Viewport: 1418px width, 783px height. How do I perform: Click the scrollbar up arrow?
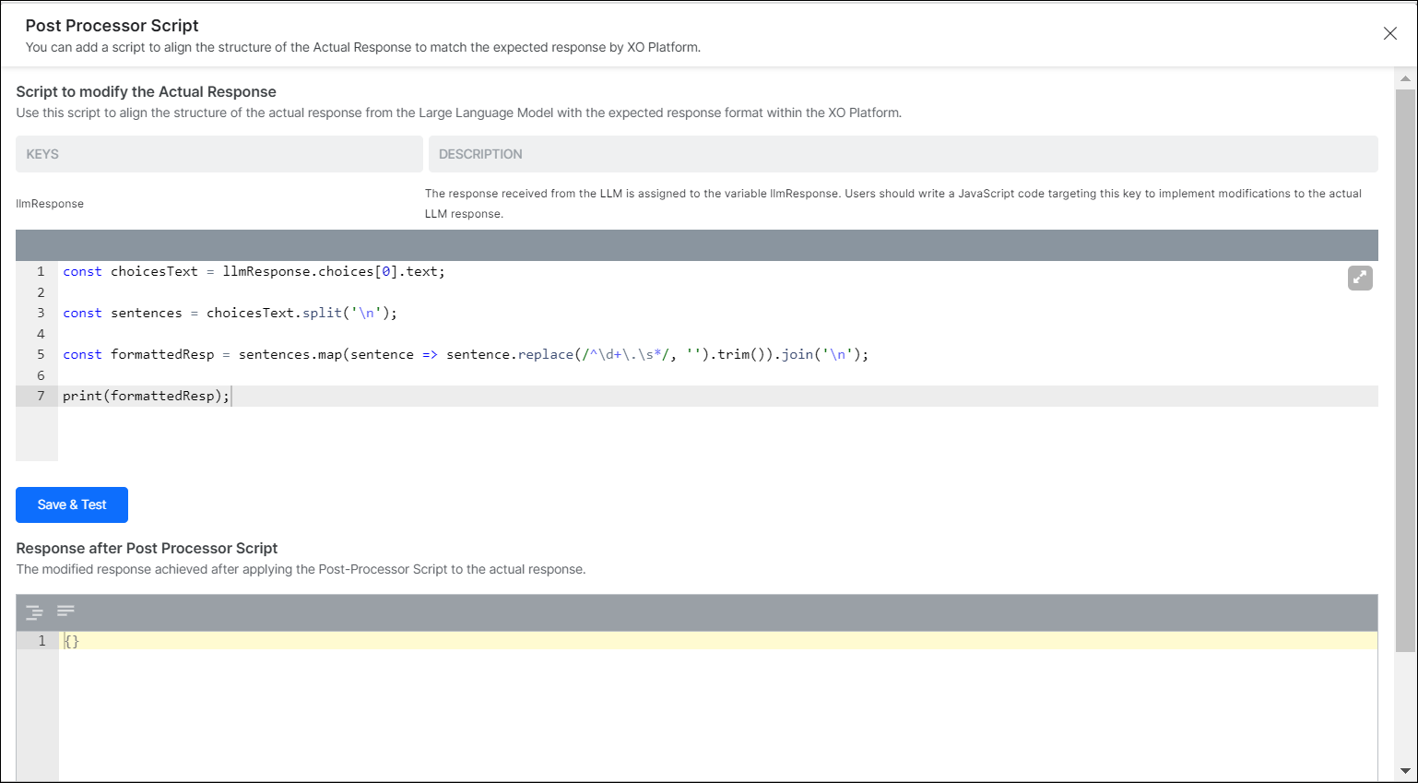[1407, 78]
